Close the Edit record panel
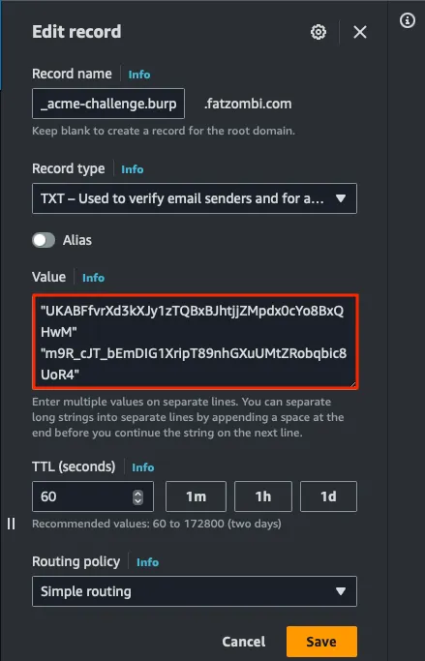This screenshot has height=661, width=425. [359, 32]
